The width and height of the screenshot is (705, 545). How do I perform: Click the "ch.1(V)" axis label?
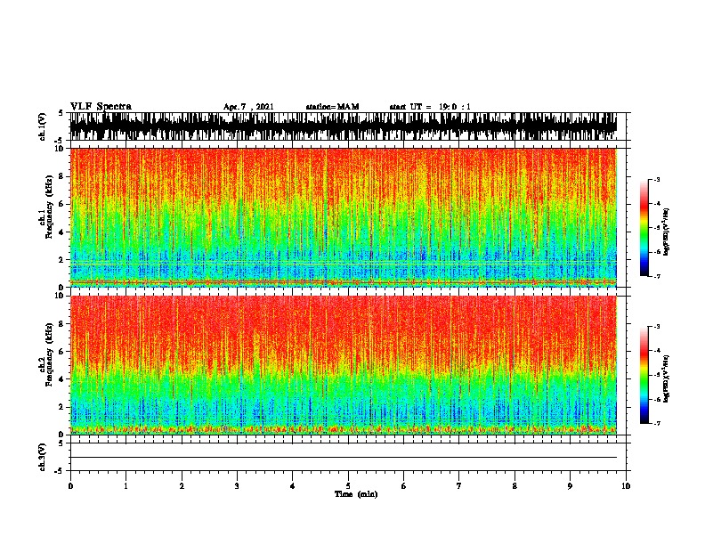43,126
